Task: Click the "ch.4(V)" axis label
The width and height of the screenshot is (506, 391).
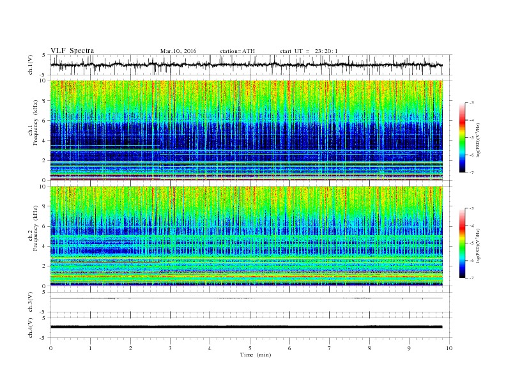Action: pos(31,328)
